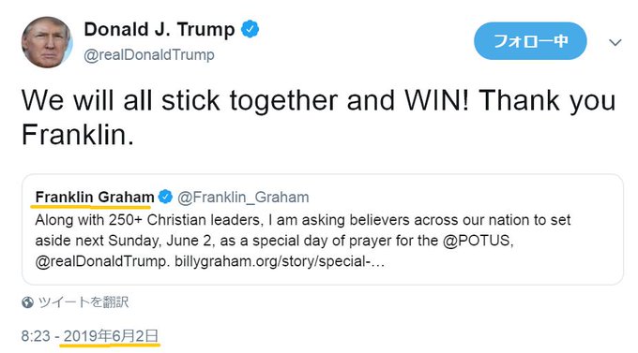Open the Donald J. Trump display name link
Viewport: 638px width, 353px height.
[x=159, y=29]
